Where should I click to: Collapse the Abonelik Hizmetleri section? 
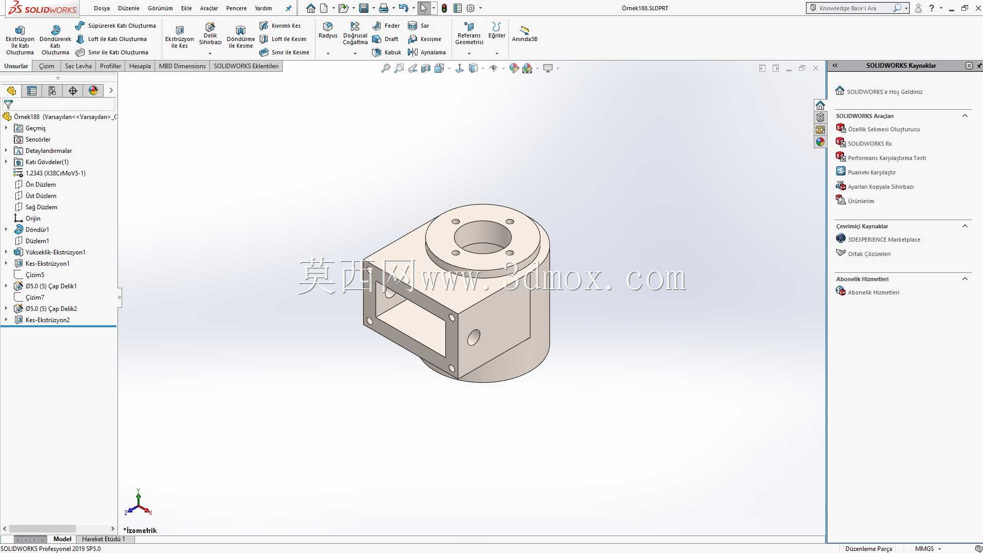click(965, 279)
